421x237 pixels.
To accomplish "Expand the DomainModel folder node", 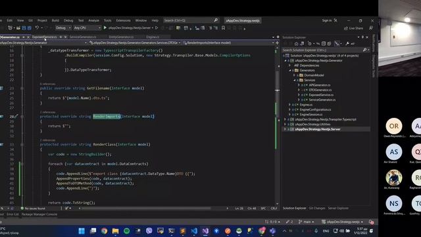I will (x=295, y=75).
